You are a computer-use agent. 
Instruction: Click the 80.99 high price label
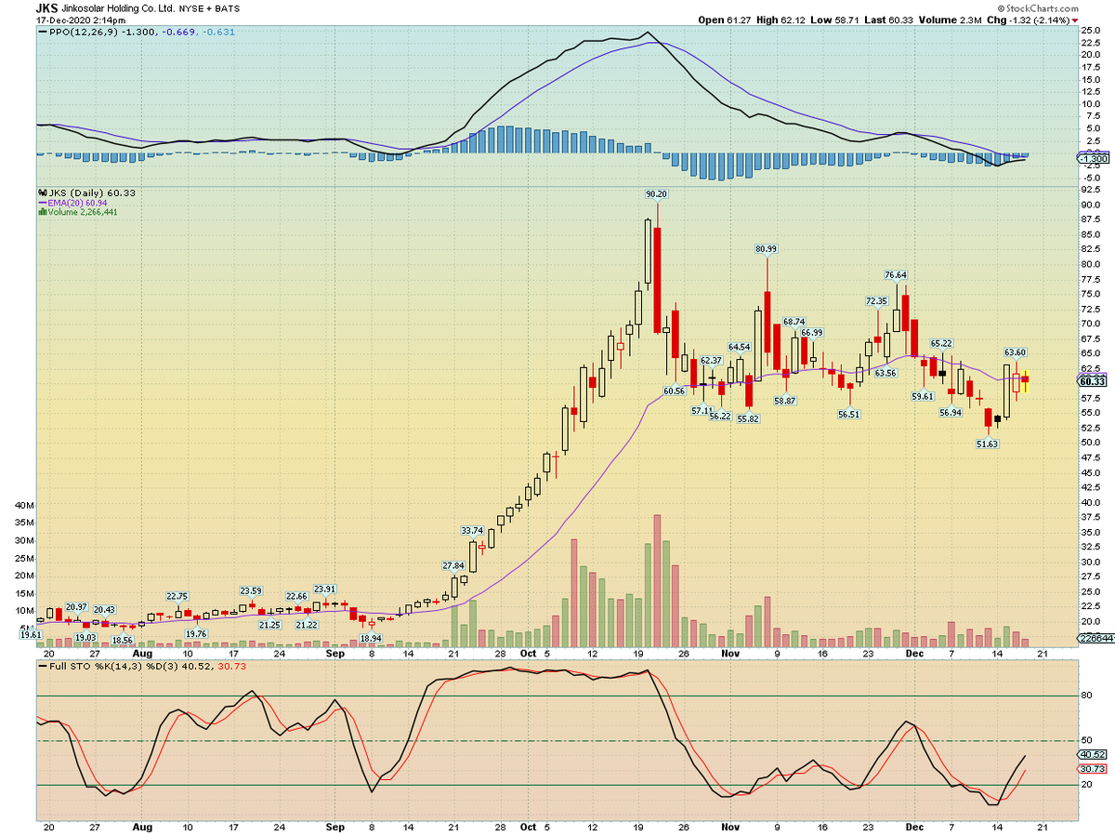point(766,249)
